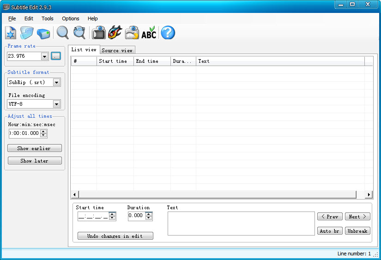This screenshot has height=260, width=381.
Task: Increase Adjust all times value with up arrow
Action: pos(43,132)
